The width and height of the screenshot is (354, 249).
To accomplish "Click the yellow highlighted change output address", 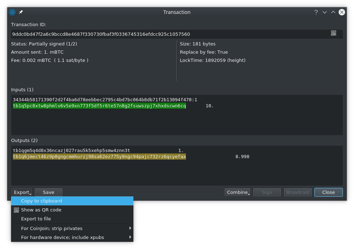I will 99,157.
